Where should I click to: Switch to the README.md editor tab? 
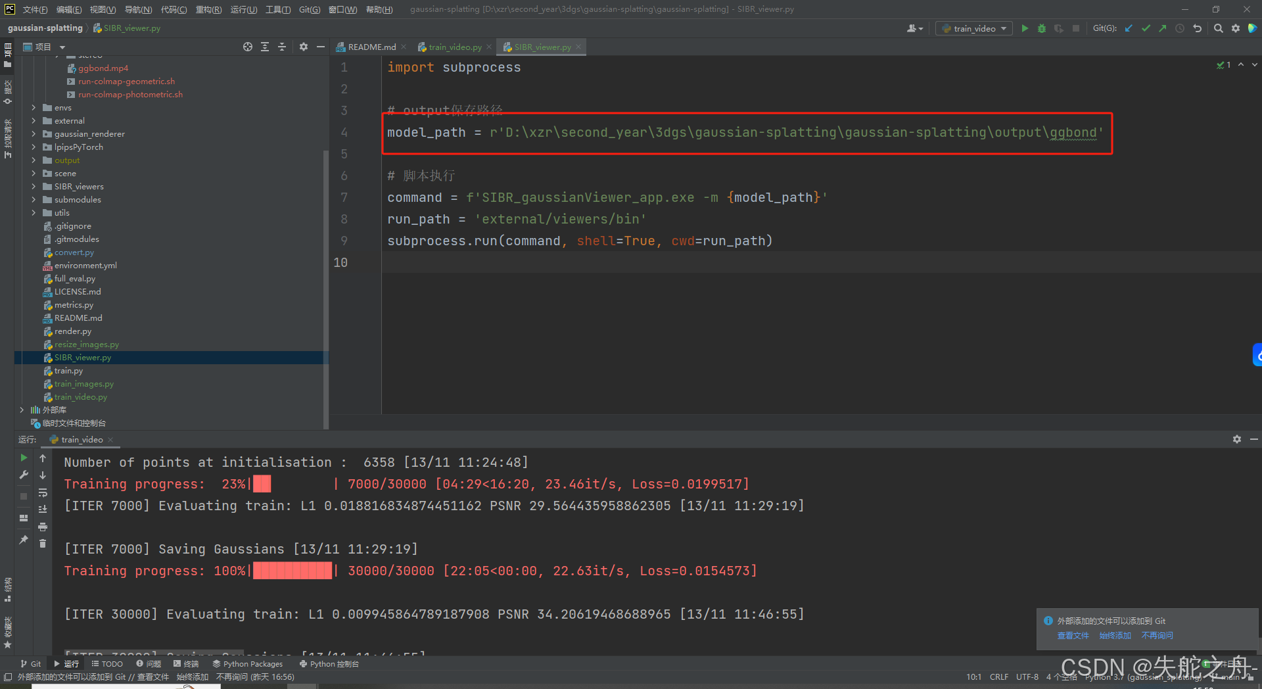371,47
